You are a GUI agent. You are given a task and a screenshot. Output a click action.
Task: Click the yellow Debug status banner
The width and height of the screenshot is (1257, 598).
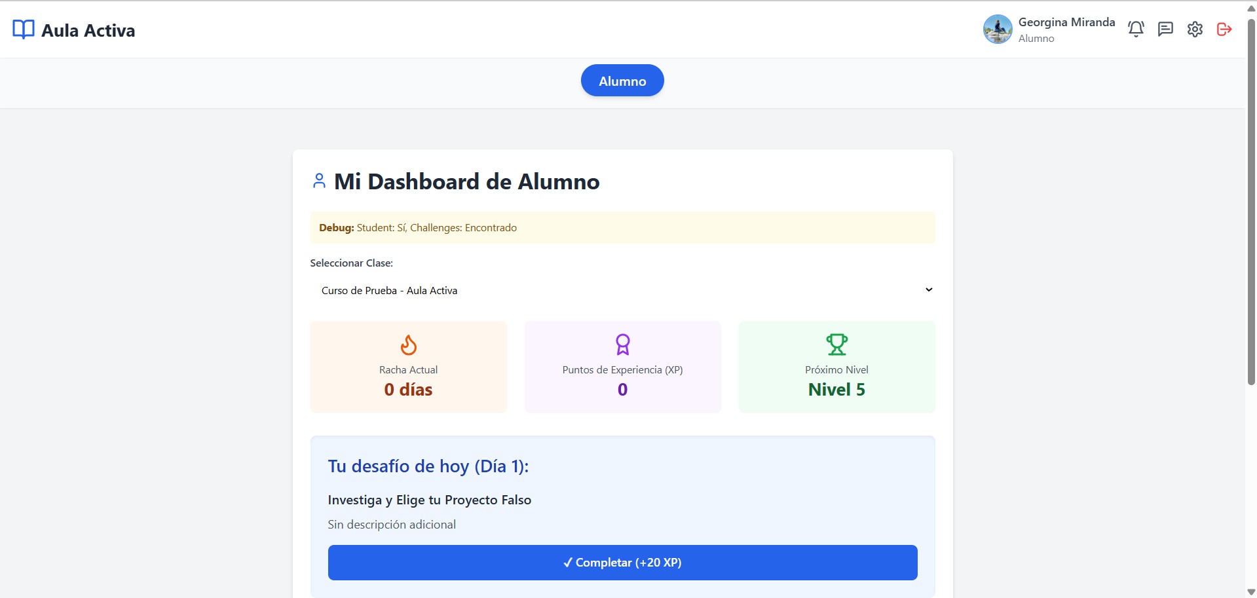[x=622, y=227]
